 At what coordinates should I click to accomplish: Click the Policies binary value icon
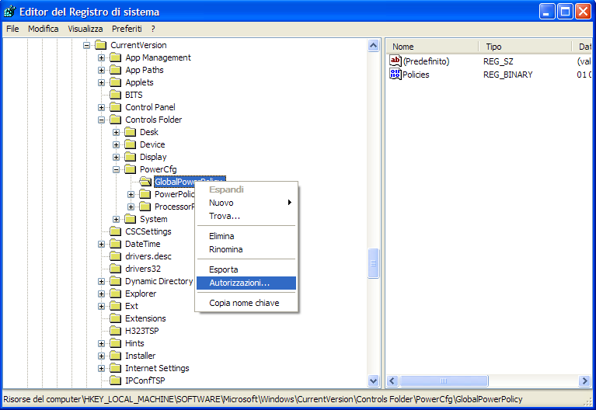[396, 74]
